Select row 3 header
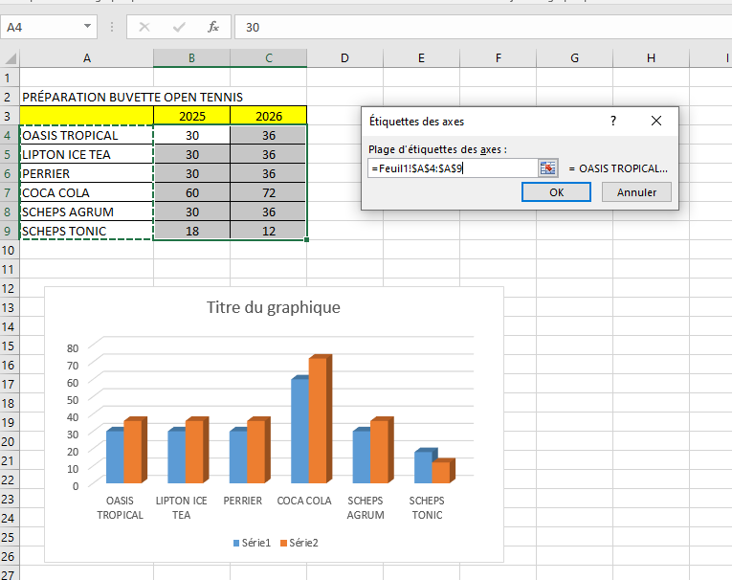Image resolution: width=732 pixels, height=580 pixels. point(10,116)
